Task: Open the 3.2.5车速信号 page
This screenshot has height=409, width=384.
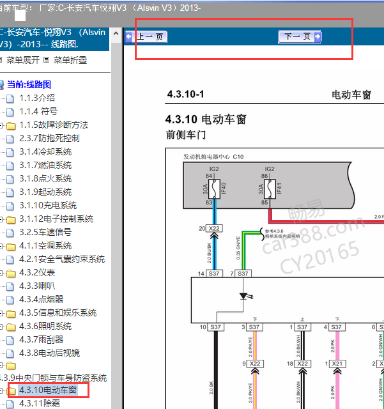Action: pos(45,232)
